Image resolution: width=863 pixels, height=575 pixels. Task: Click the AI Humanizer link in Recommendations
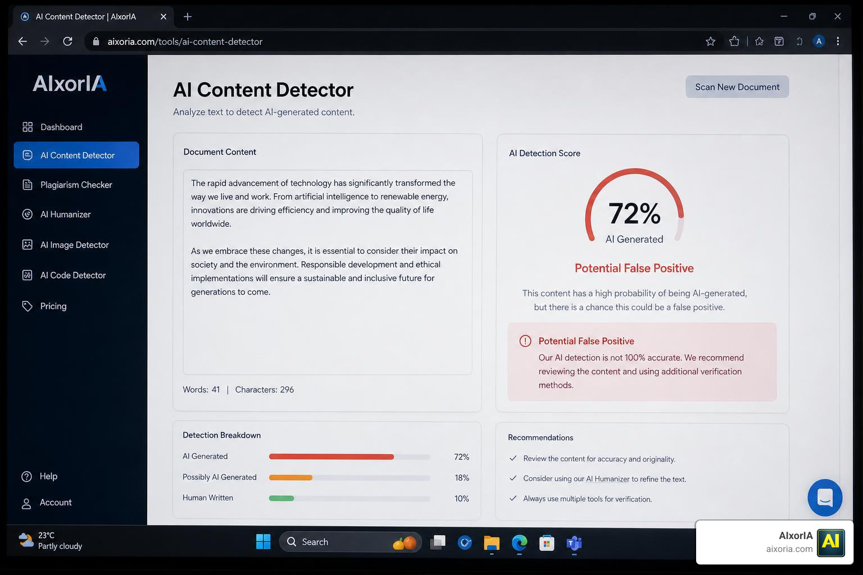point(607,479)
